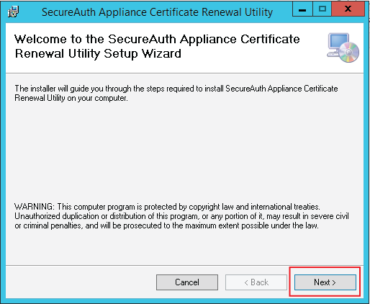
Task: Click the word 'WARNING:' in the copyright notice
Action: coord(35,207)
